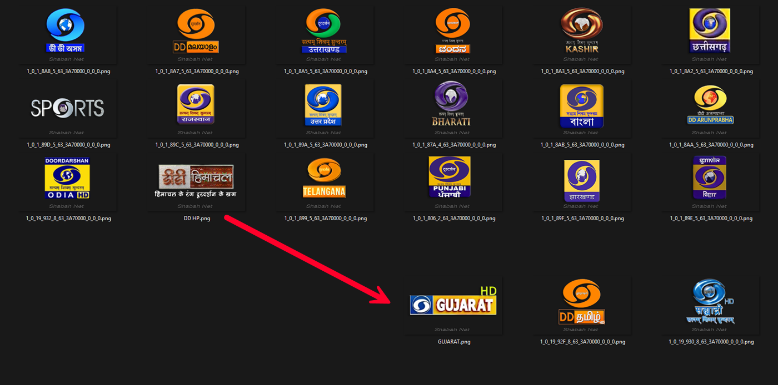
Task: Select the DD Rajasthan logo thumbnail
Action: (196, 105)
